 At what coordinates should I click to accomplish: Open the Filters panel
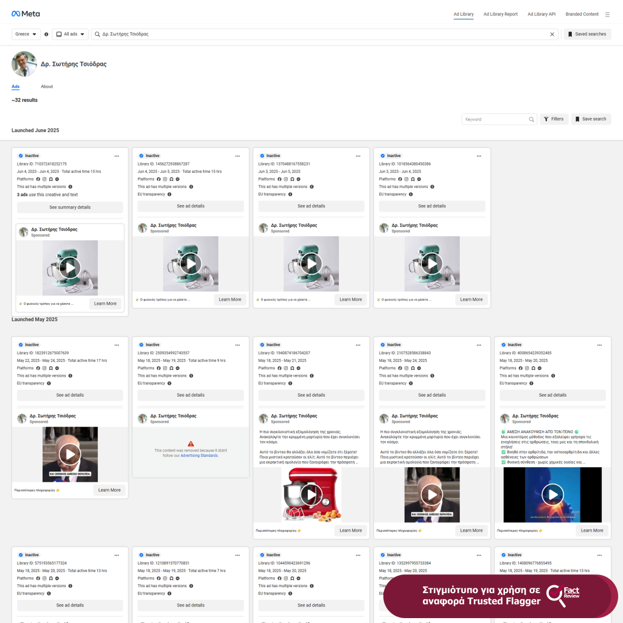pos(554,119)
